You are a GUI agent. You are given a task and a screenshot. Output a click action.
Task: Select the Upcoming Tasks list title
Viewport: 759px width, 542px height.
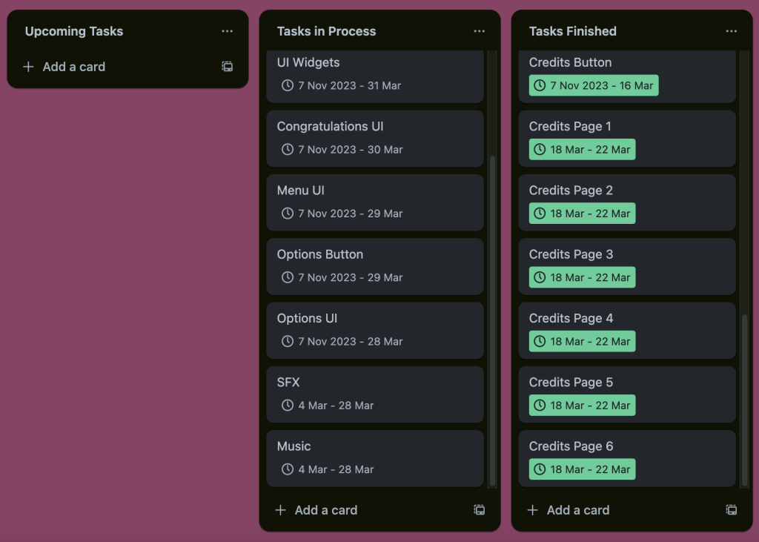click(x=74, y=31)
